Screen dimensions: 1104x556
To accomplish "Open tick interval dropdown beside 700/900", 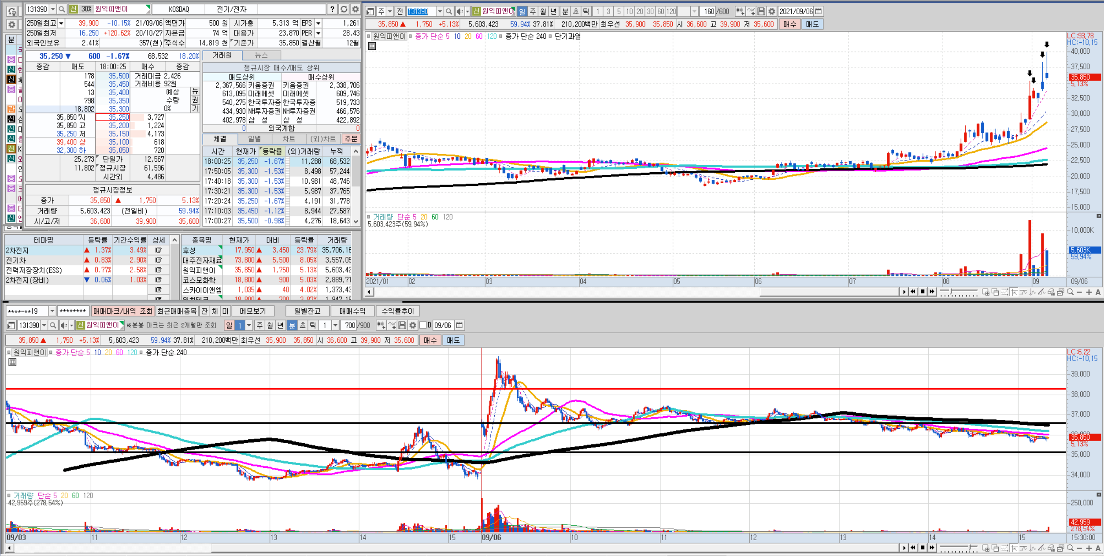I will [335, 325].
